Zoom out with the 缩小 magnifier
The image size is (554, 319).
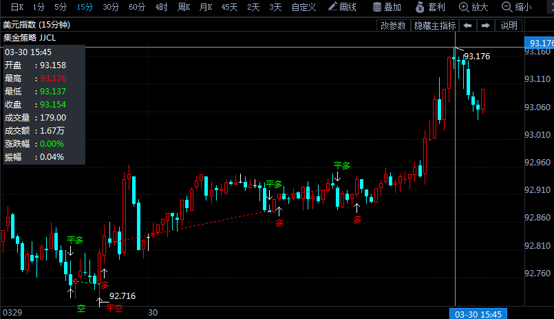coord(517,7)
